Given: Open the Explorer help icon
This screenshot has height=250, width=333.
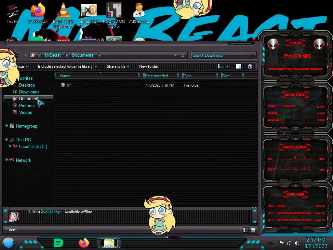Looking at the screenshot, I should [250, 66].
